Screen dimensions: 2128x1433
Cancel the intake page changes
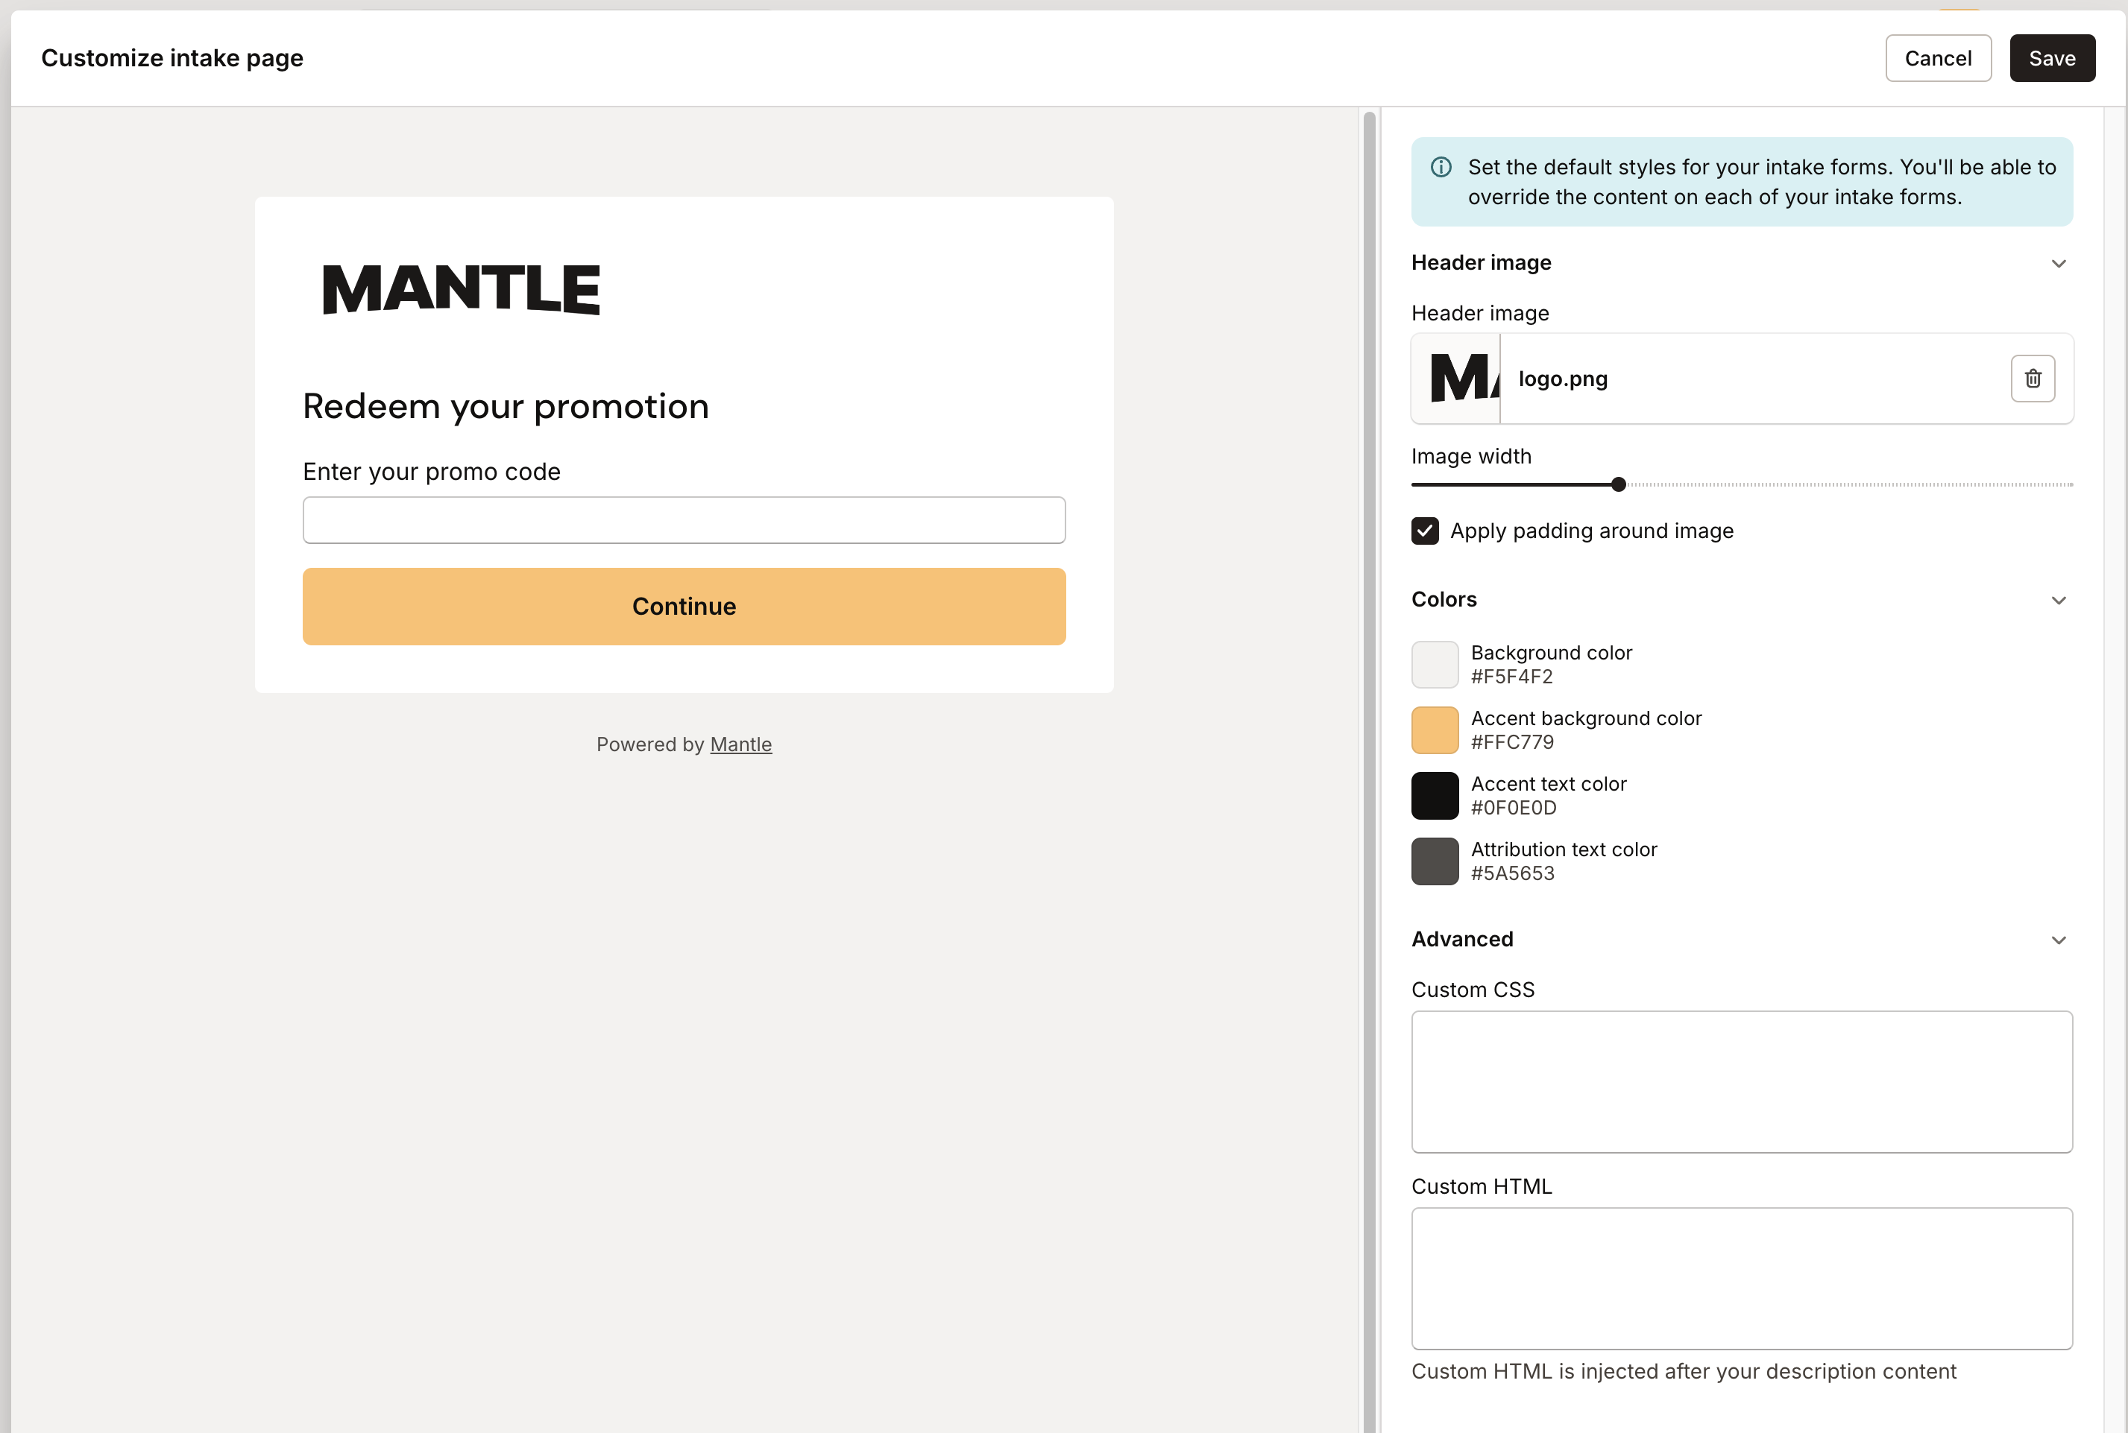pos(1938,57)
